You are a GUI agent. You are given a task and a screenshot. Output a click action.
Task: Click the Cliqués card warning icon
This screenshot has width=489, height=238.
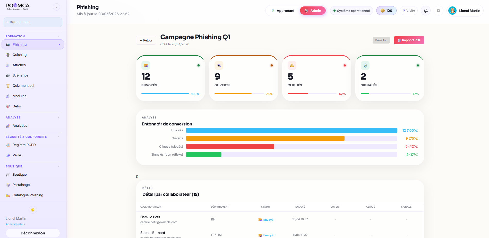pos(292,65)
